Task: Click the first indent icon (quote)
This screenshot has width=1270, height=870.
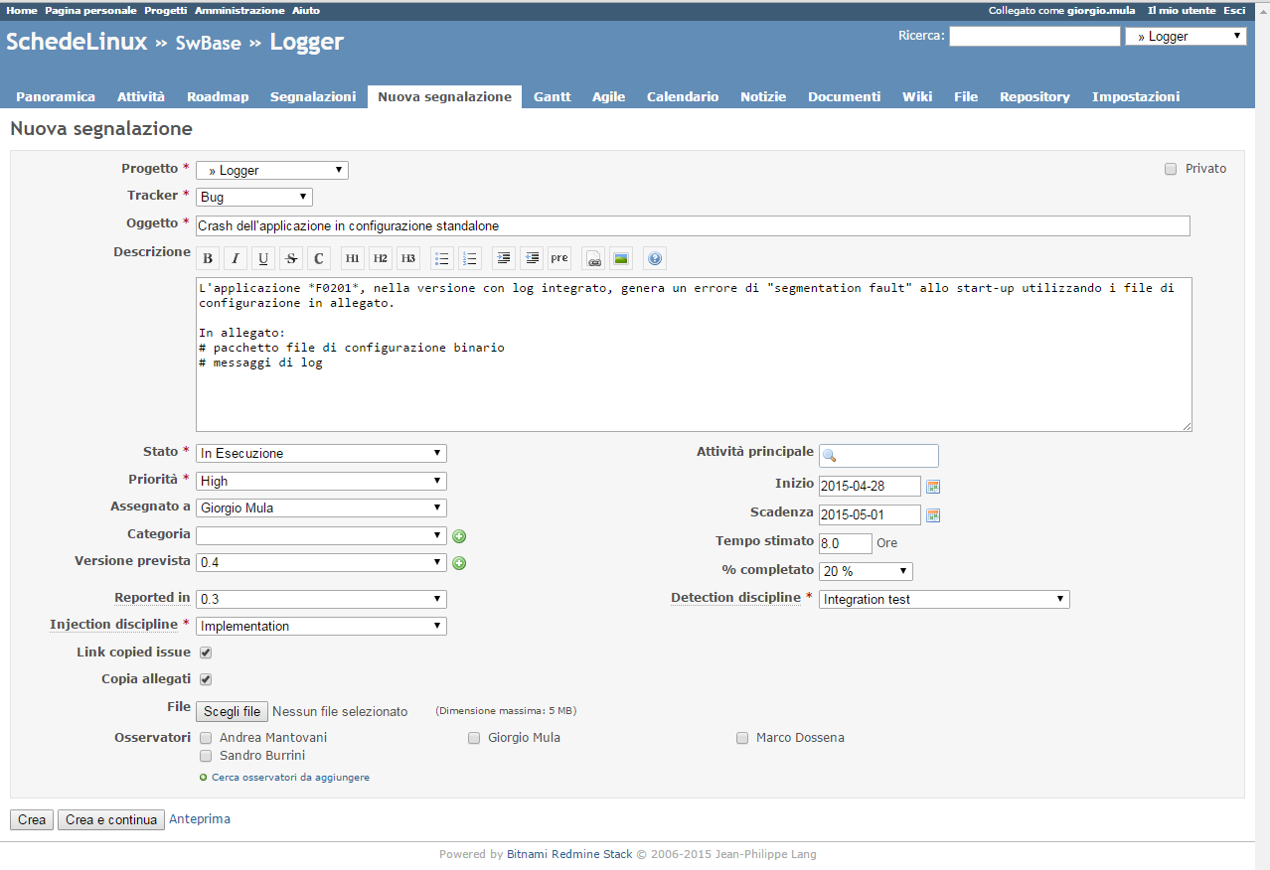Action: (504, 258)
